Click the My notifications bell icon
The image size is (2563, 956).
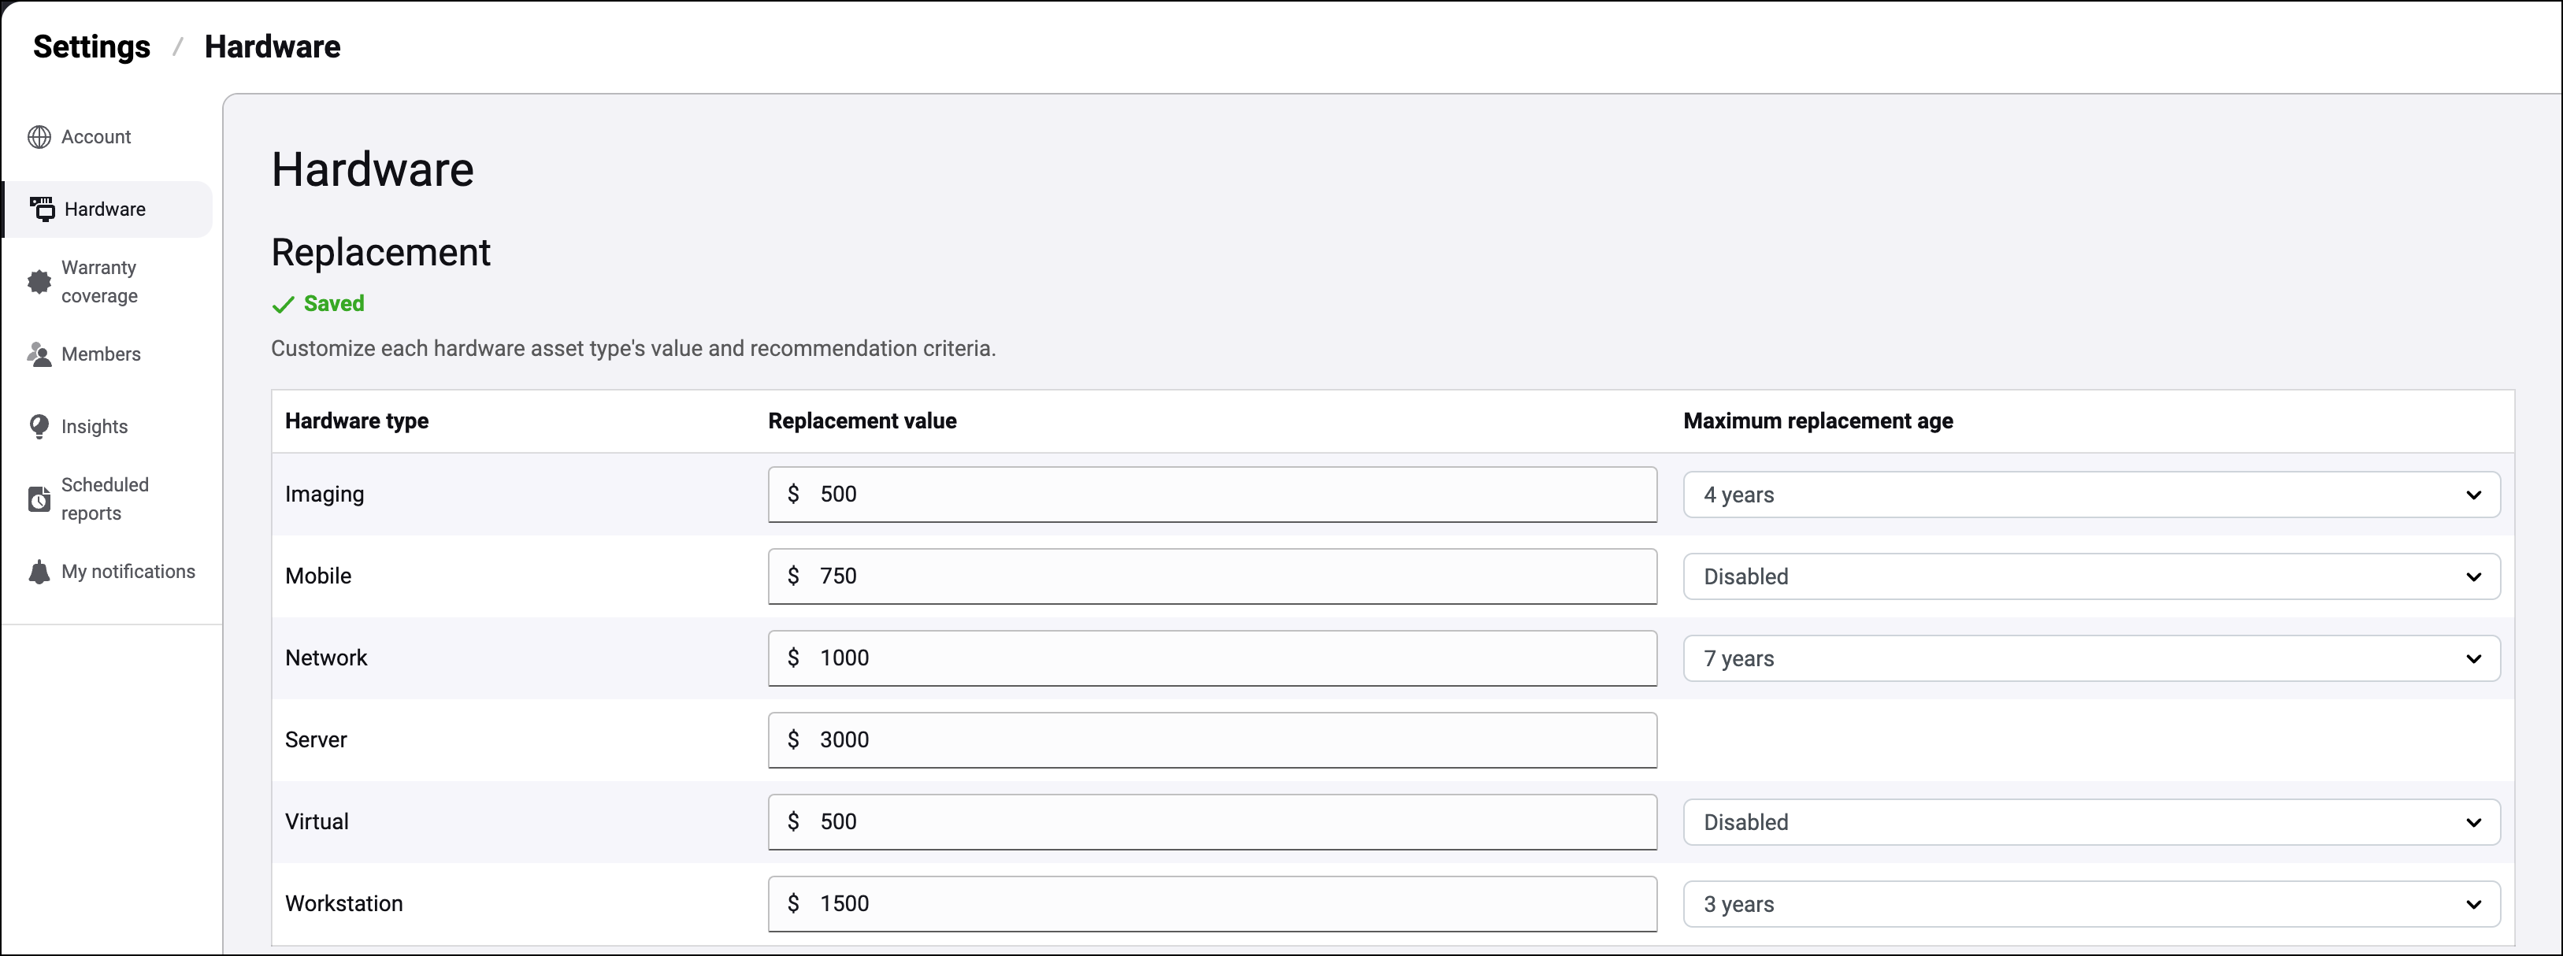pos(39,572)
